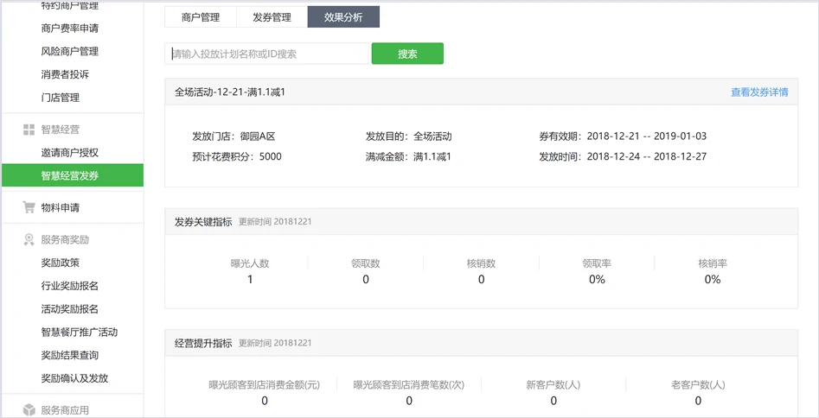Click the grid icon beside 智慧经营
Viewport: 819px width, 418px height.
click(29, 130)
